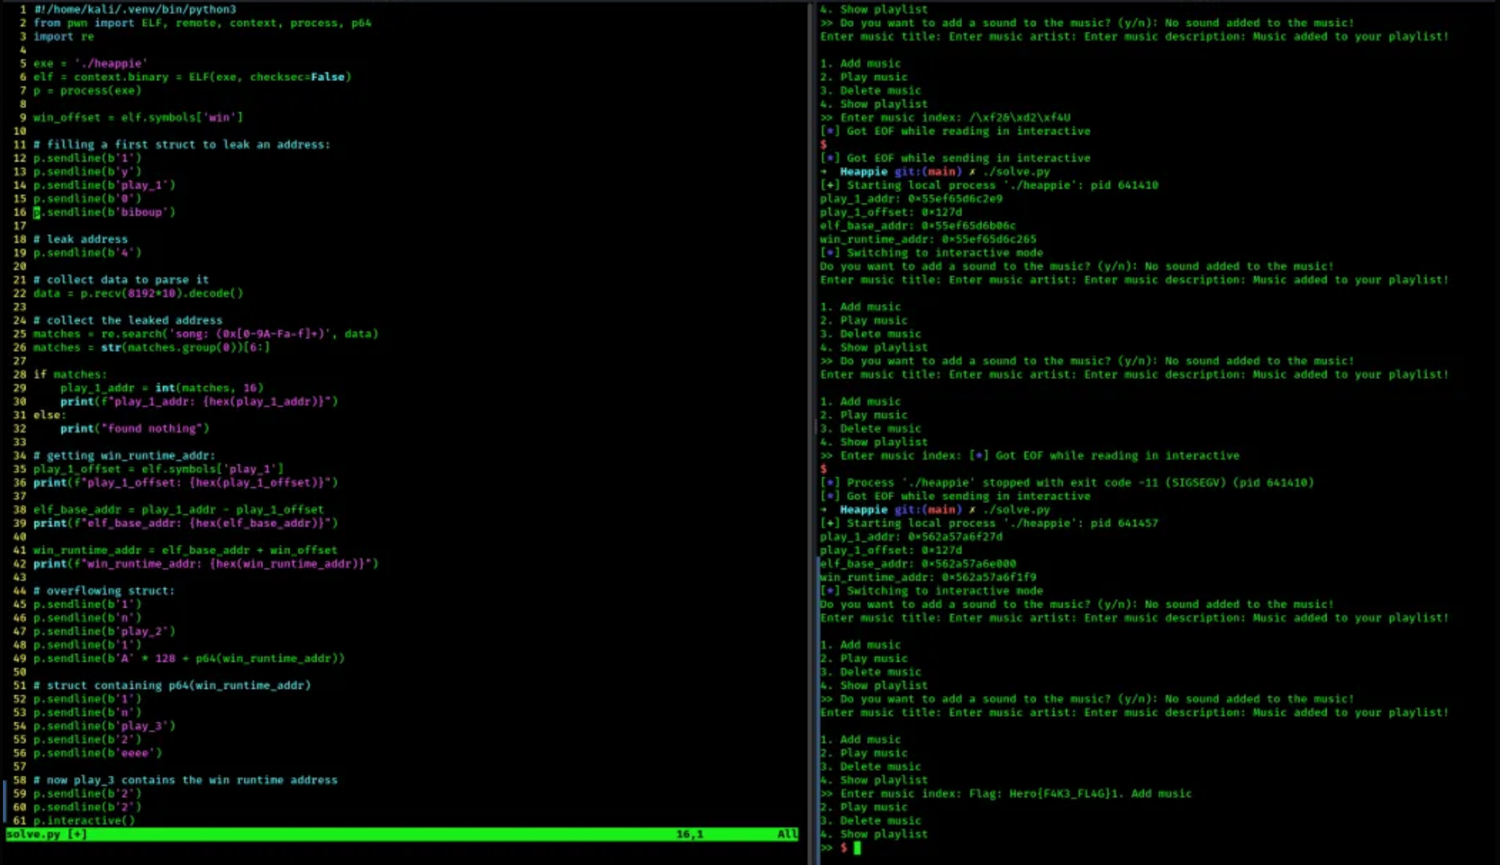
Task: Click 'elf_base_addr: 0x562a57a6e000' output line
Action: point(918,564)
